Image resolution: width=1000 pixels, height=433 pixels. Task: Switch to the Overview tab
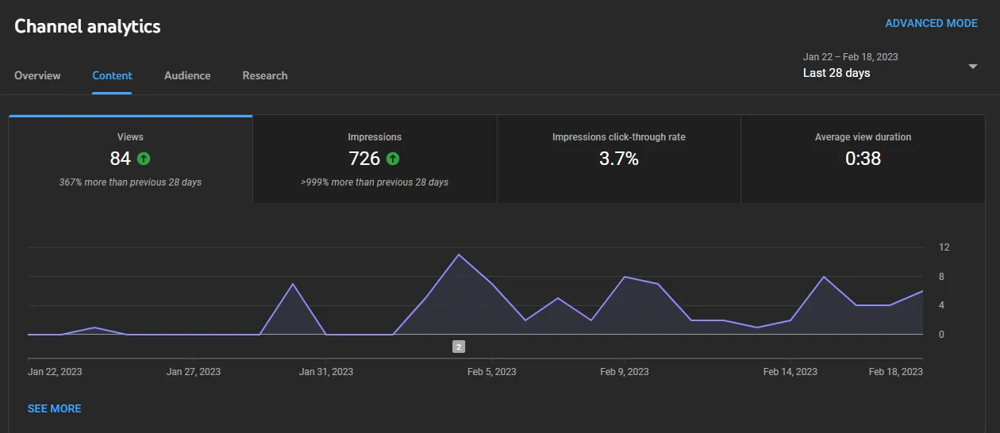point(37,76)
